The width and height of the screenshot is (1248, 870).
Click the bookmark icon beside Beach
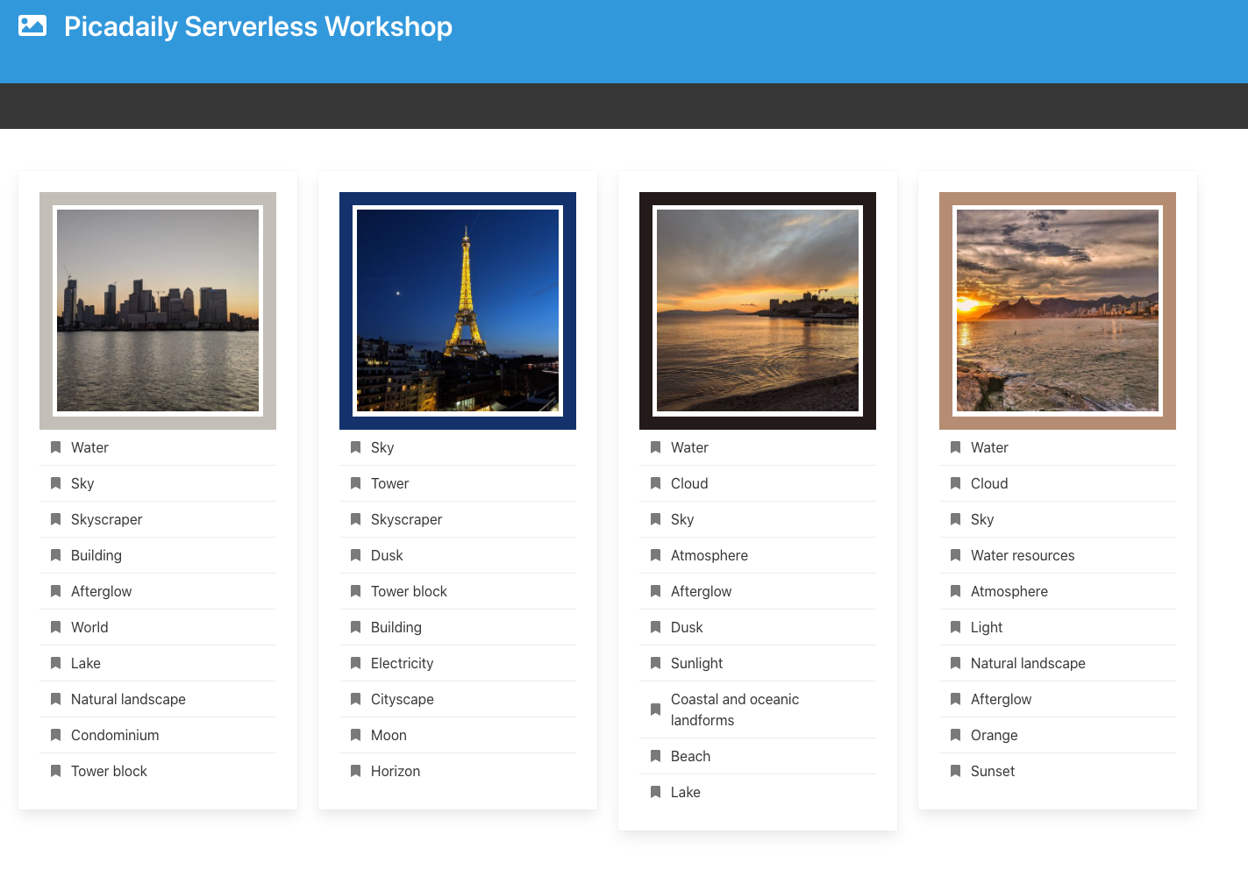pyautogui.click(x=655, y=756)
